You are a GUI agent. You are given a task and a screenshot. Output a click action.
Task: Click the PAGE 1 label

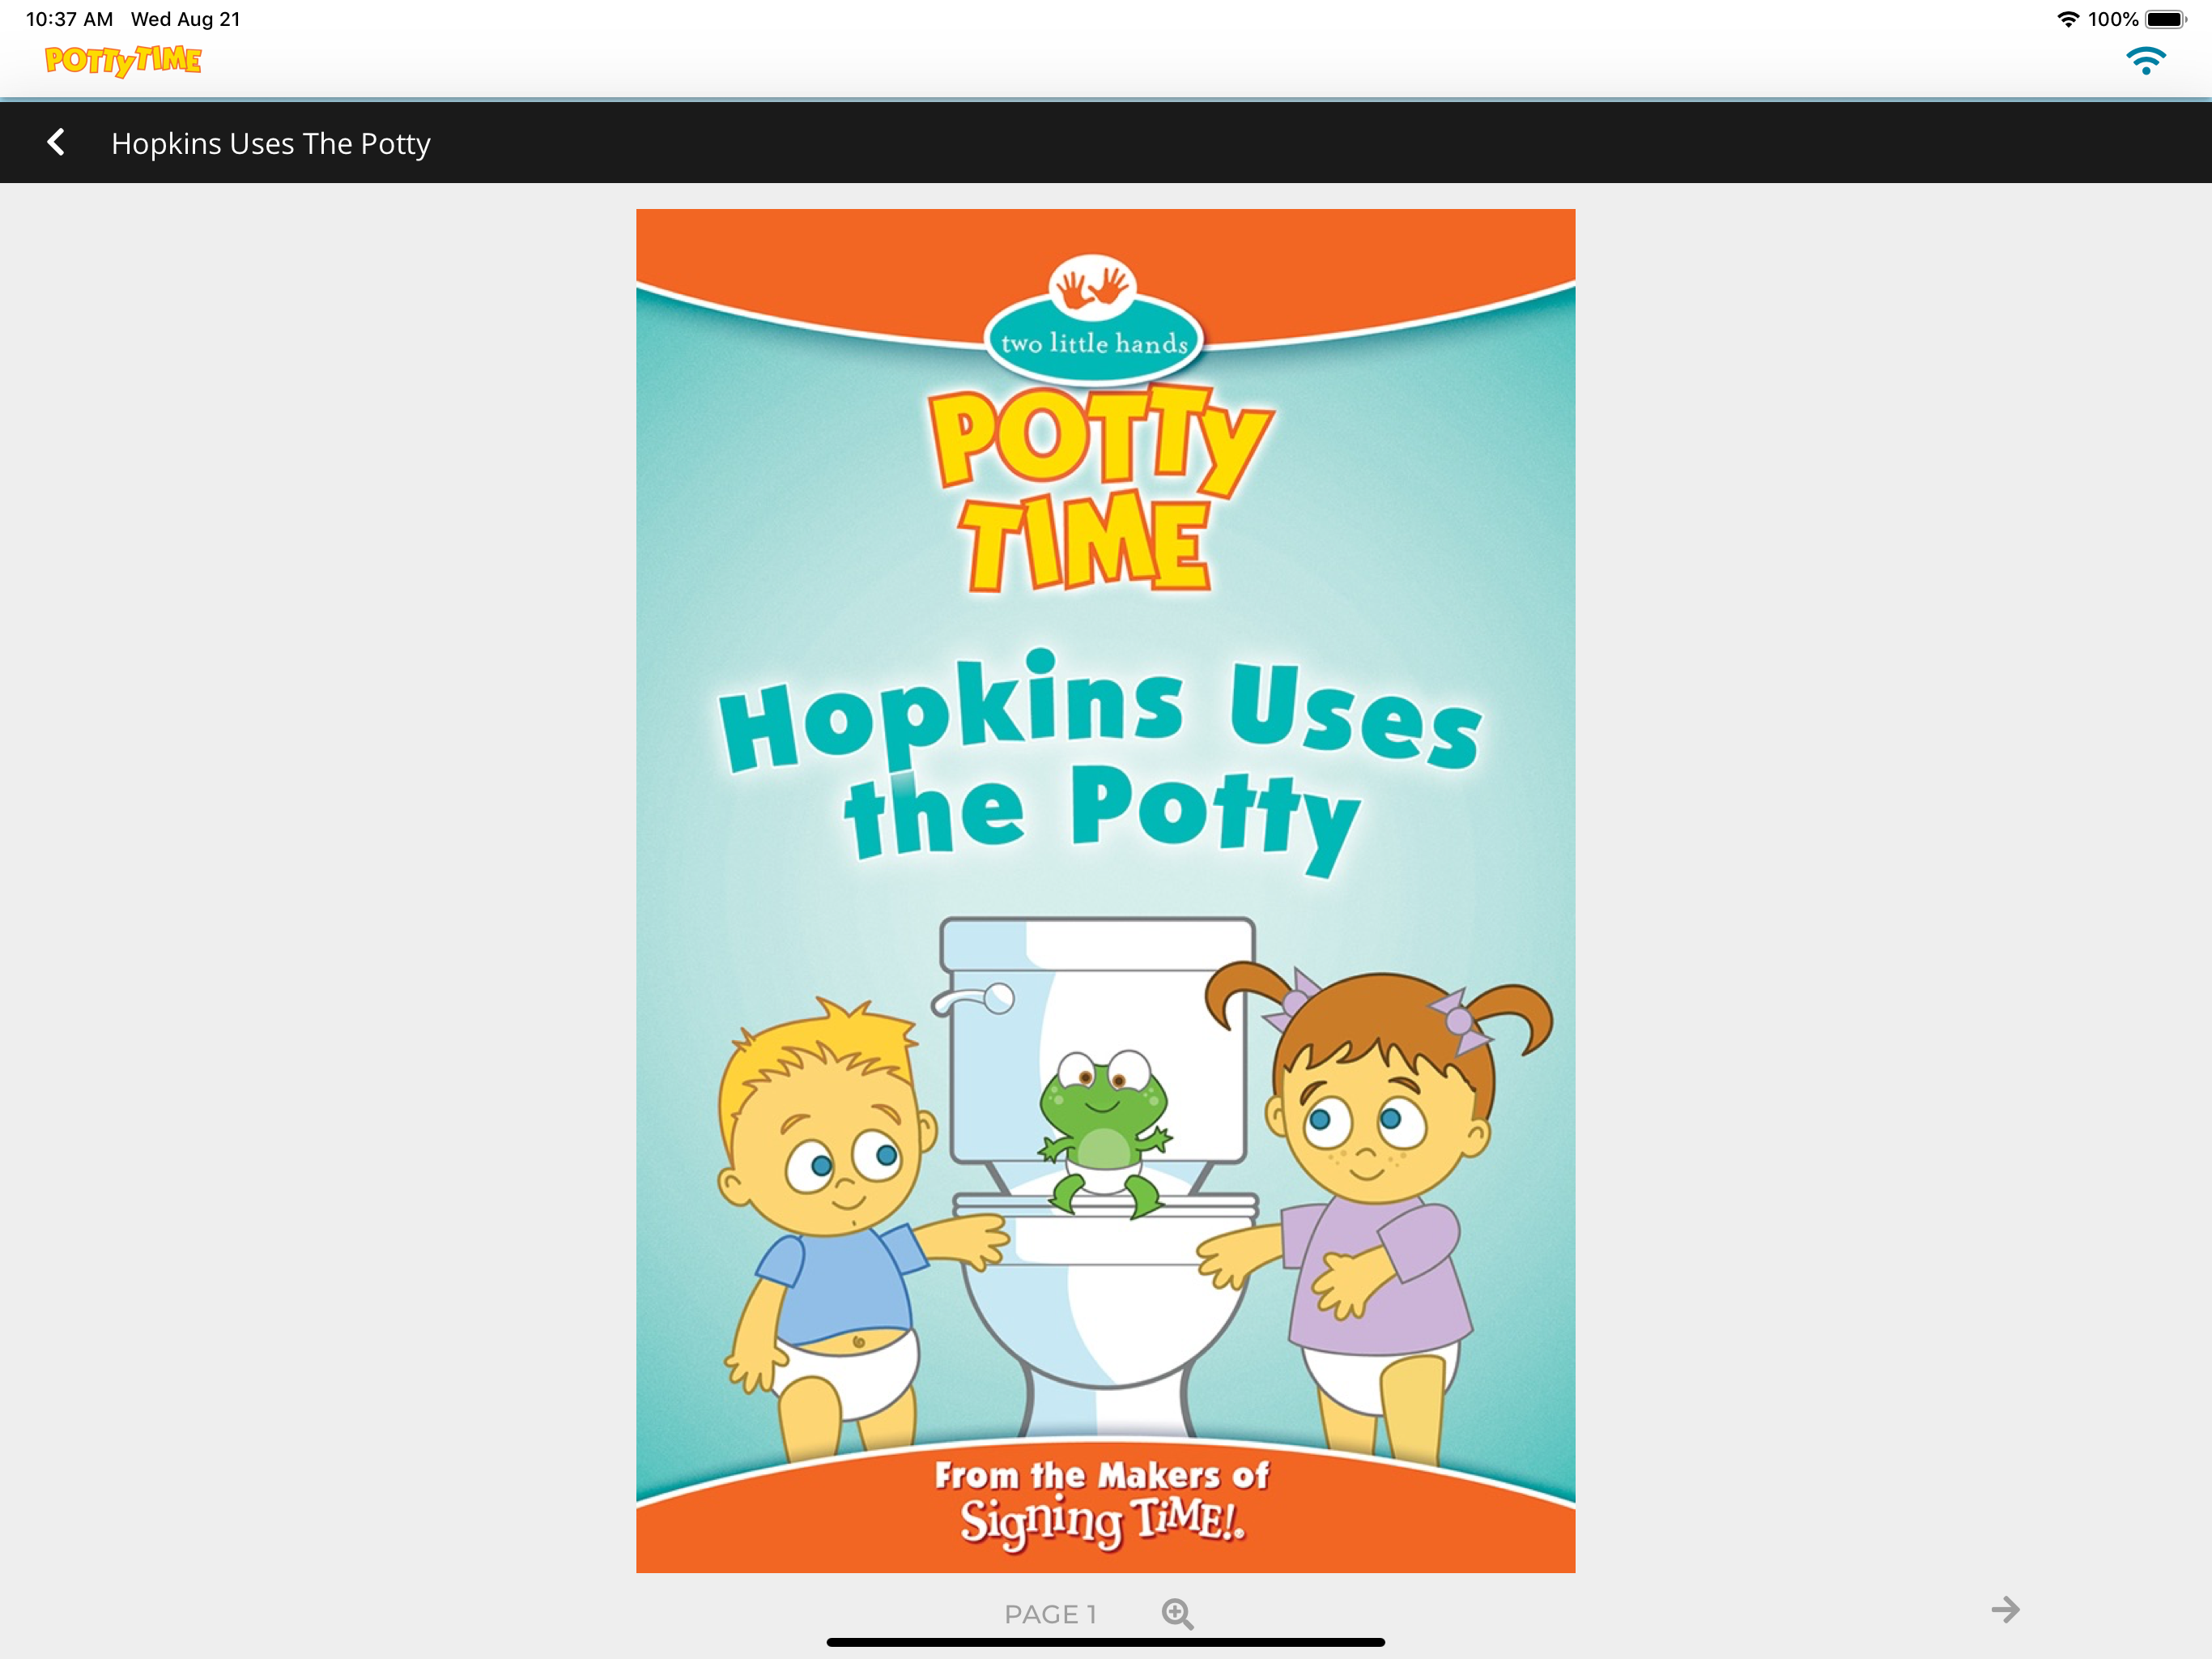pos(1050,1614)
